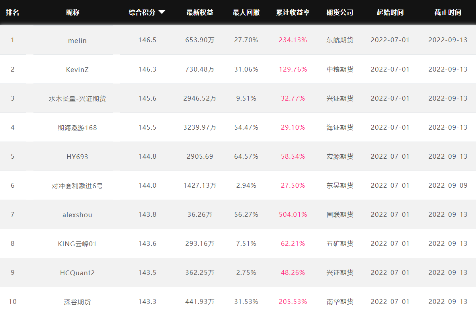
Task: Open the HY693 nickname
Action: 78,157
